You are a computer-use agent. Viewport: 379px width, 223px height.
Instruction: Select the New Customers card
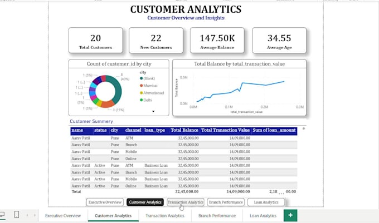click(x=156, y=40)
